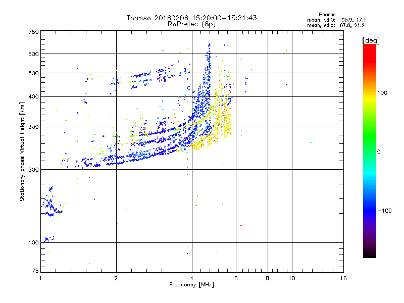Select the 'mean, sd,O: -95.9, 17.1' line
This screenshot has width=404, height=303.
[336, 20]
